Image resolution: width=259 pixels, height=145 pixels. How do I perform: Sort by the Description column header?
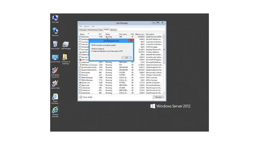coord(154,34)
